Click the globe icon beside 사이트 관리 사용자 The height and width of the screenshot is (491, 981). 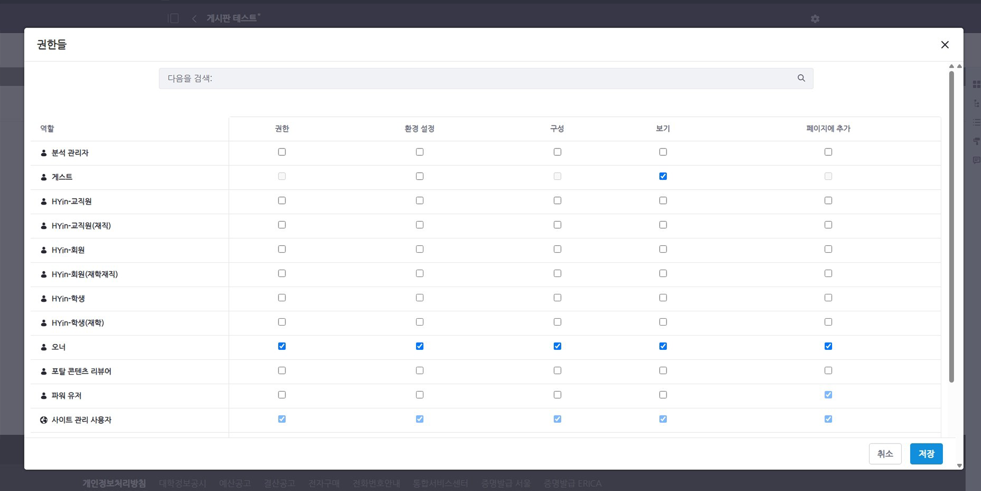[x=44, y=420]
